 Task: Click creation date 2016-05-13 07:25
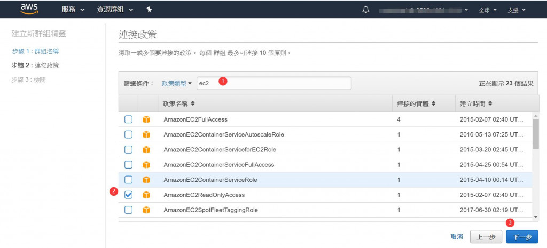click(x=492, y=134)
